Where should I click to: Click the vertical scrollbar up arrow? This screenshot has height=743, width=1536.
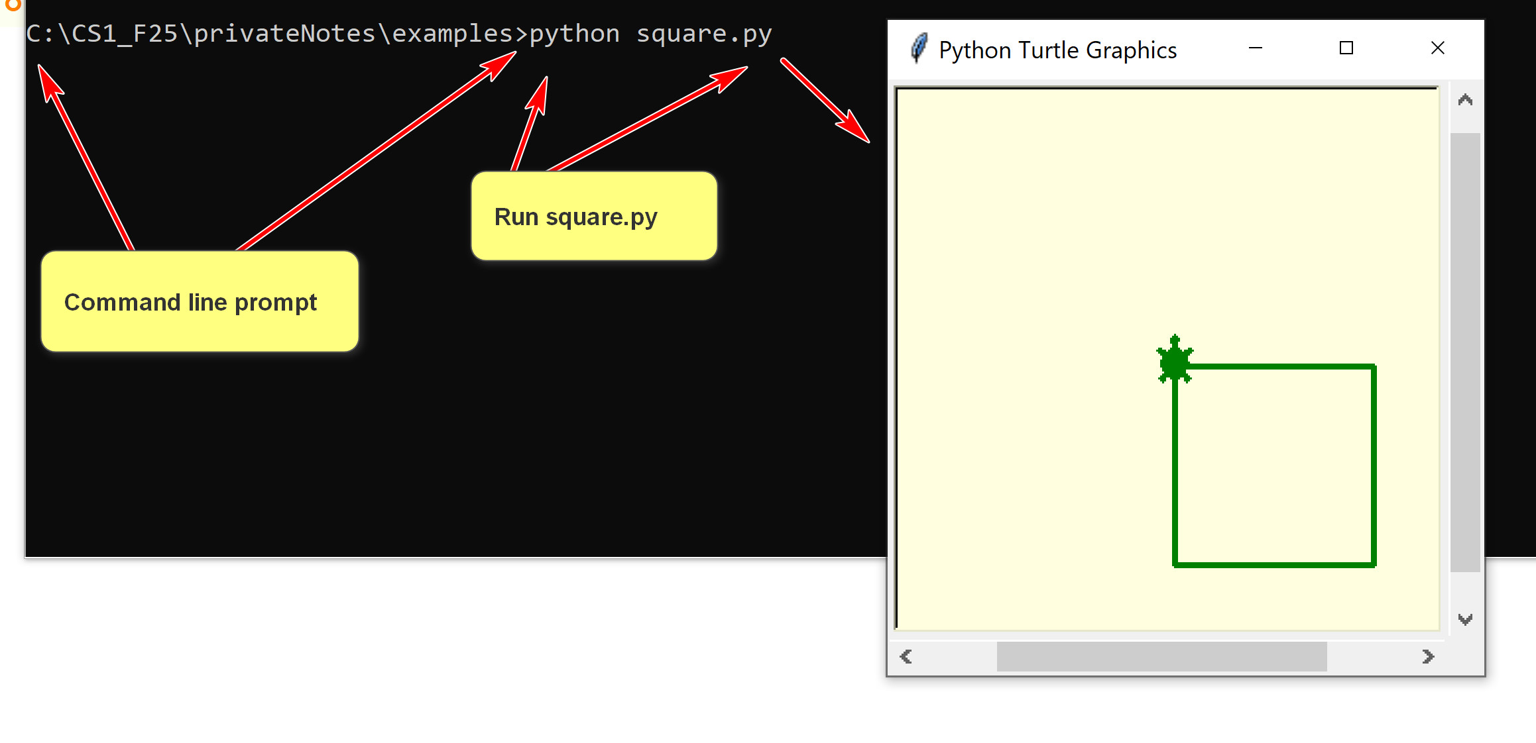(1465, 101)
